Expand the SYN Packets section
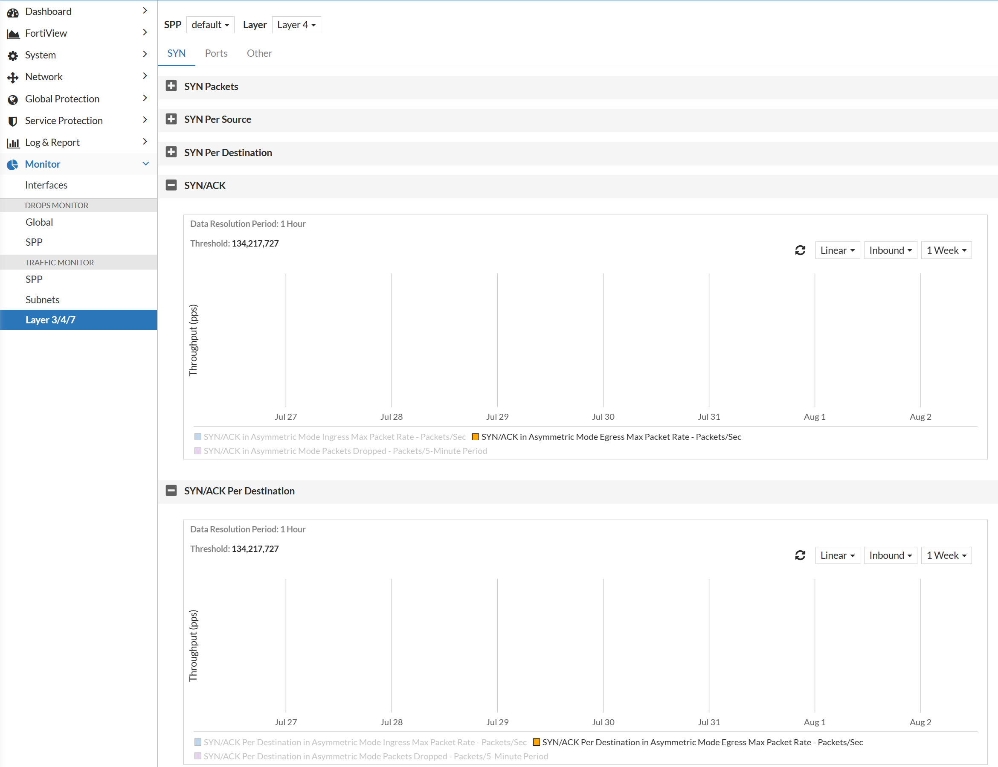Image resolution: width=998 pixels, height=767 pixels. pyautogui.click(x=171, y=86)
